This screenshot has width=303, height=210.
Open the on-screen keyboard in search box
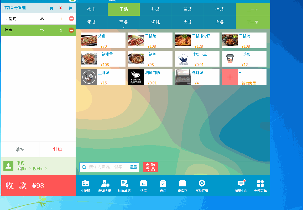pos(133,167)
